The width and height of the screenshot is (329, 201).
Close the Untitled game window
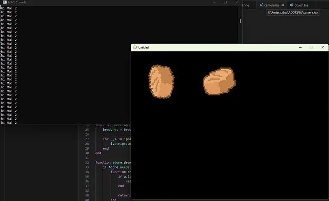(323, 48)
